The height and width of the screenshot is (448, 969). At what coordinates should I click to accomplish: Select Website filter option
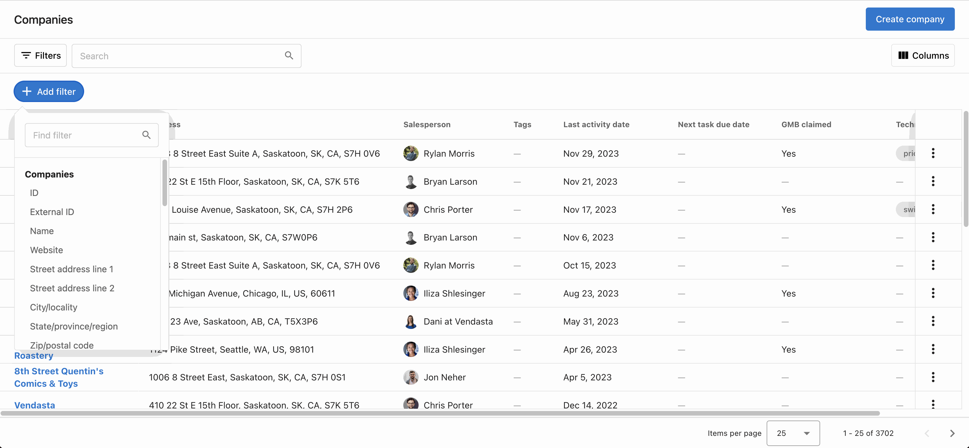click(x=46, y=250)
